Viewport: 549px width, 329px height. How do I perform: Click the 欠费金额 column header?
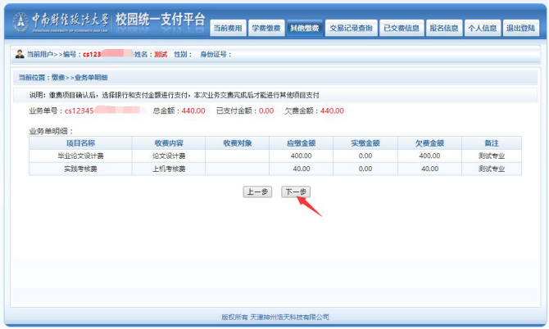[429, 143]
